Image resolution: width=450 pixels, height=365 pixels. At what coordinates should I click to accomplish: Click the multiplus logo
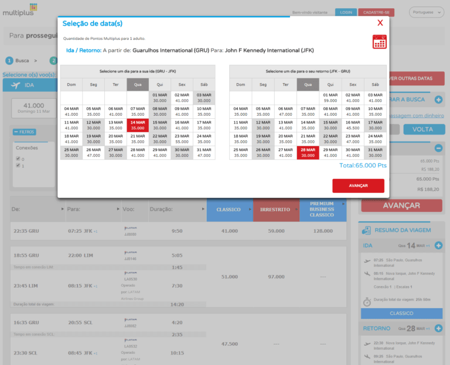pyautogui.click(x=20, y=10)
